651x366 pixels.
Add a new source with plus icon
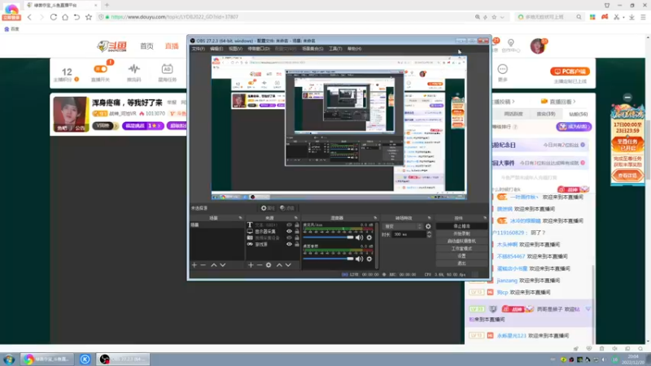[251, 265]
